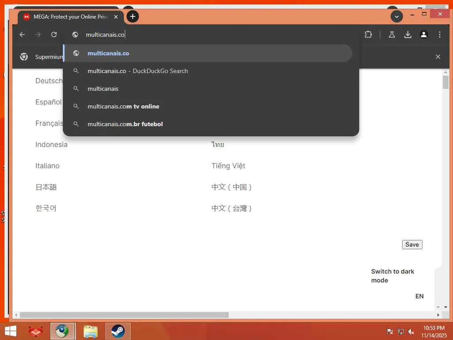The width and height of the screenshot is (453, 340).
Task: Click the muted volume tray icon
Action: pos(411,332)
